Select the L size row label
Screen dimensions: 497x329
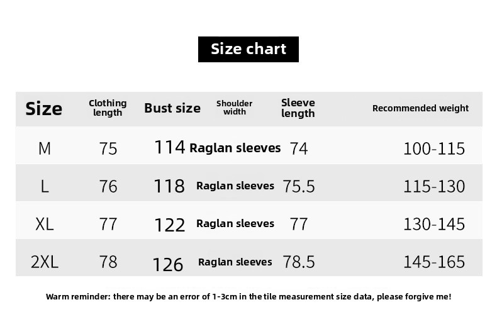click(x=45, y=186)
